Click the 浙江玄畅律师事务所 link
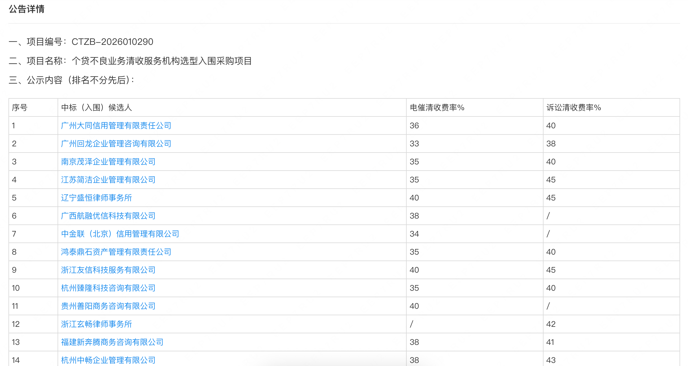The width and height of the screenshot is (688, 366). (96, 324)
